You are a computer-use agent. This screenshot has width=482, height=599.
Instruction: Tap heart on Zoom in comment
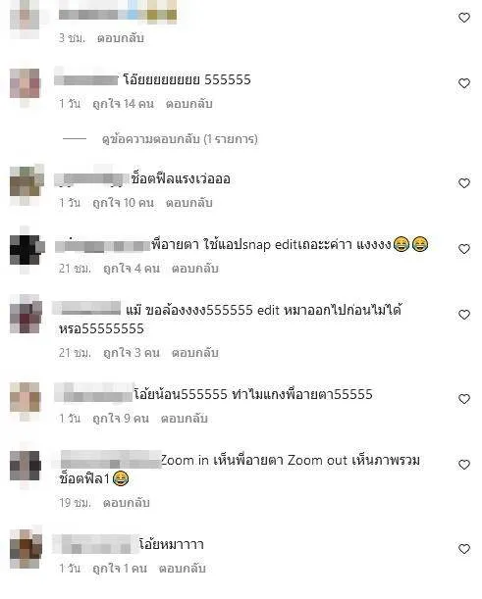click(x=464, y=465)
